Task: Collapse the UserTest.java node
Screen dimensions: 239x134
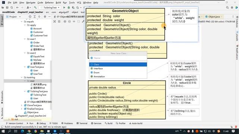Action: click(25, 67)
